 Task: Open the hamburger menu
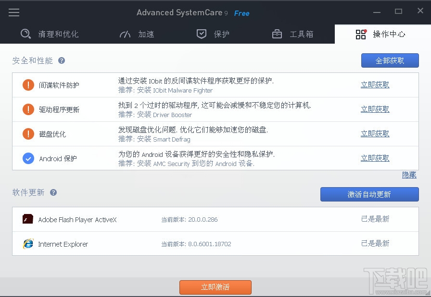point(13,12)
